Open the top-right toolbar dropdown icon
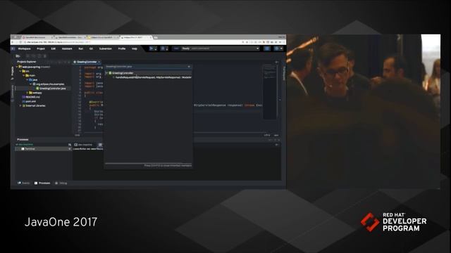 278,48
